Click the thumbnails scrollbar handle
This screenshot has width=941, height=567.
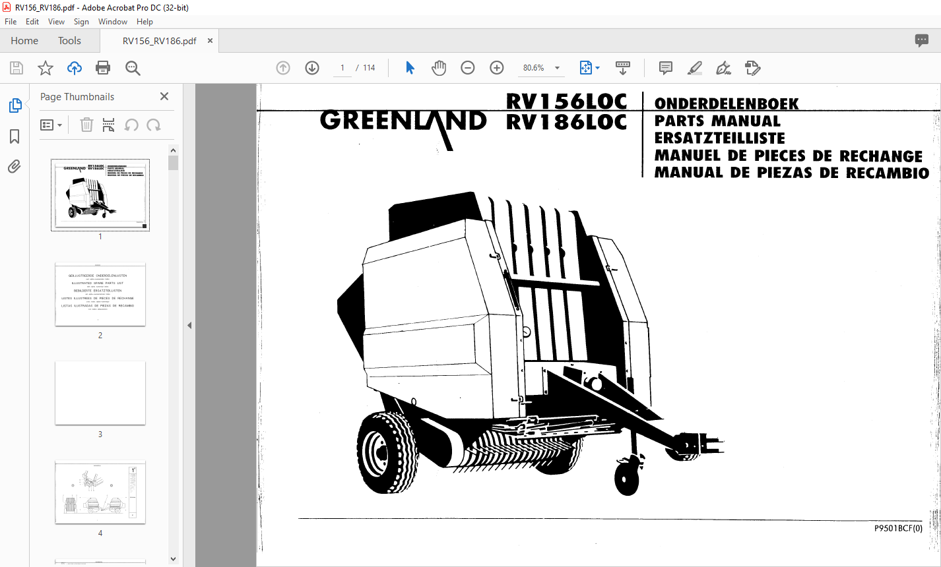pyautogui.click(x=174, y=163)
